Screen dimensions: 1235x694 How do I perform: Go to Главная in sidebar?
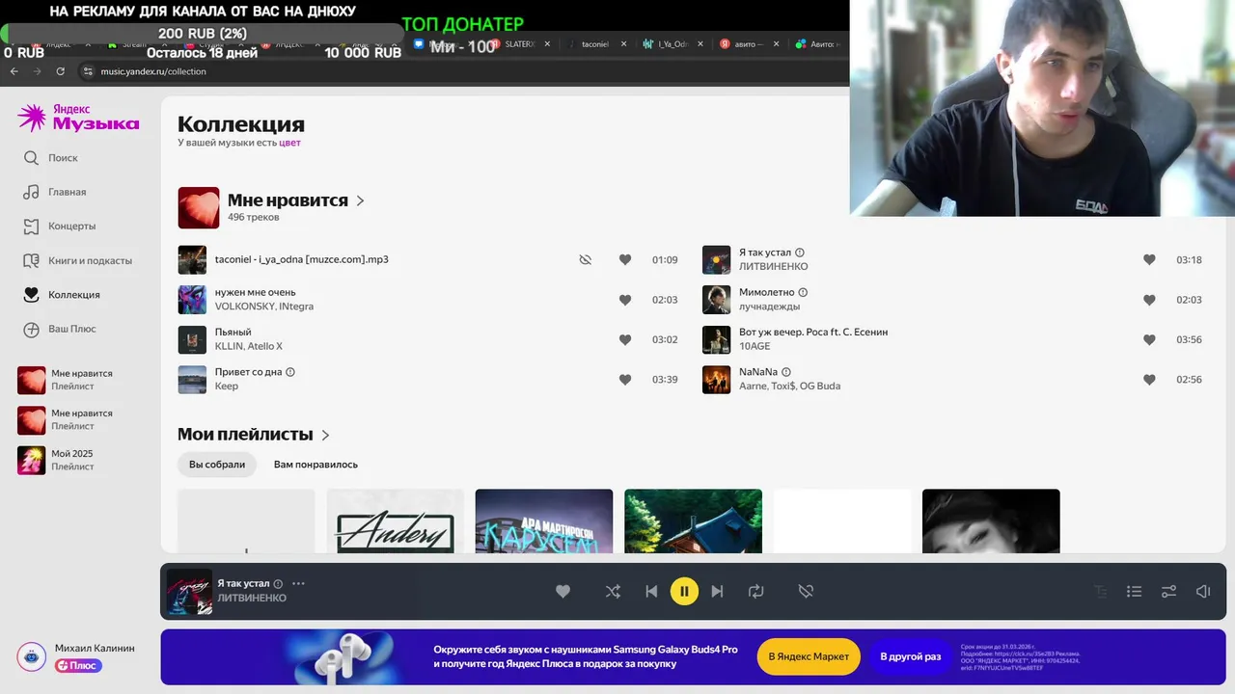tap(55, 192)
